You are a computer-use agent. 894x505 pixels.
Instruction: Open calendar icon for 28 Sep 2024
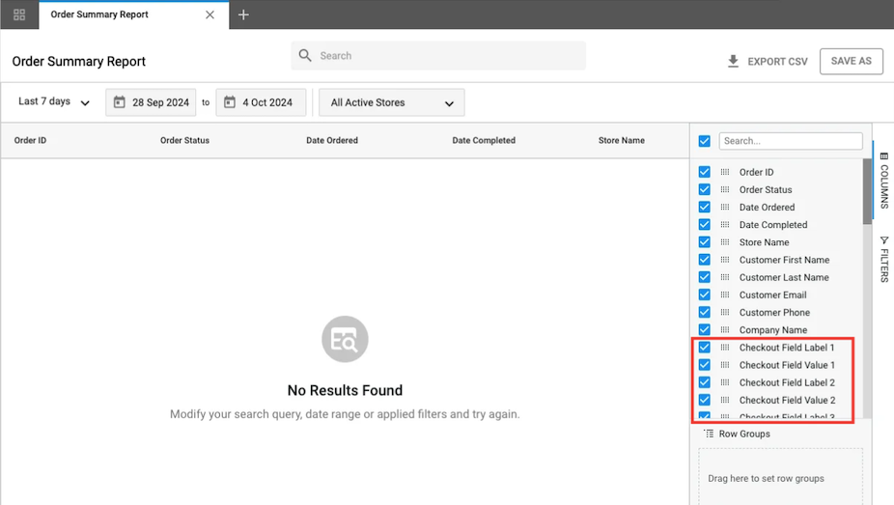pyautogui.click(x=120, y=102)
